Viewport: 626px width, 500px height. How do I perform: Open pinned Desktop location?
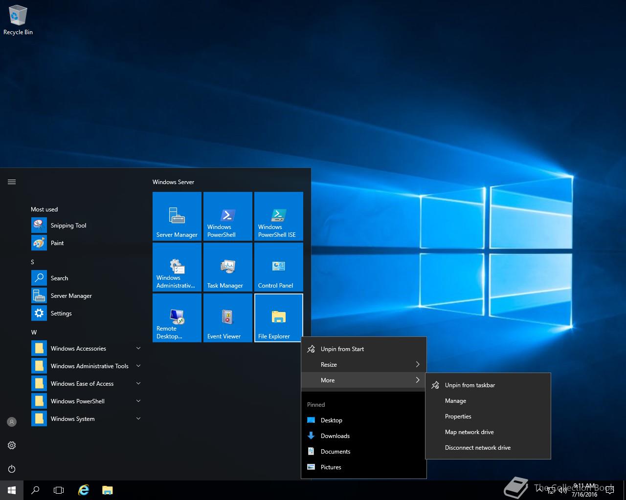click(x=364, y=420)
